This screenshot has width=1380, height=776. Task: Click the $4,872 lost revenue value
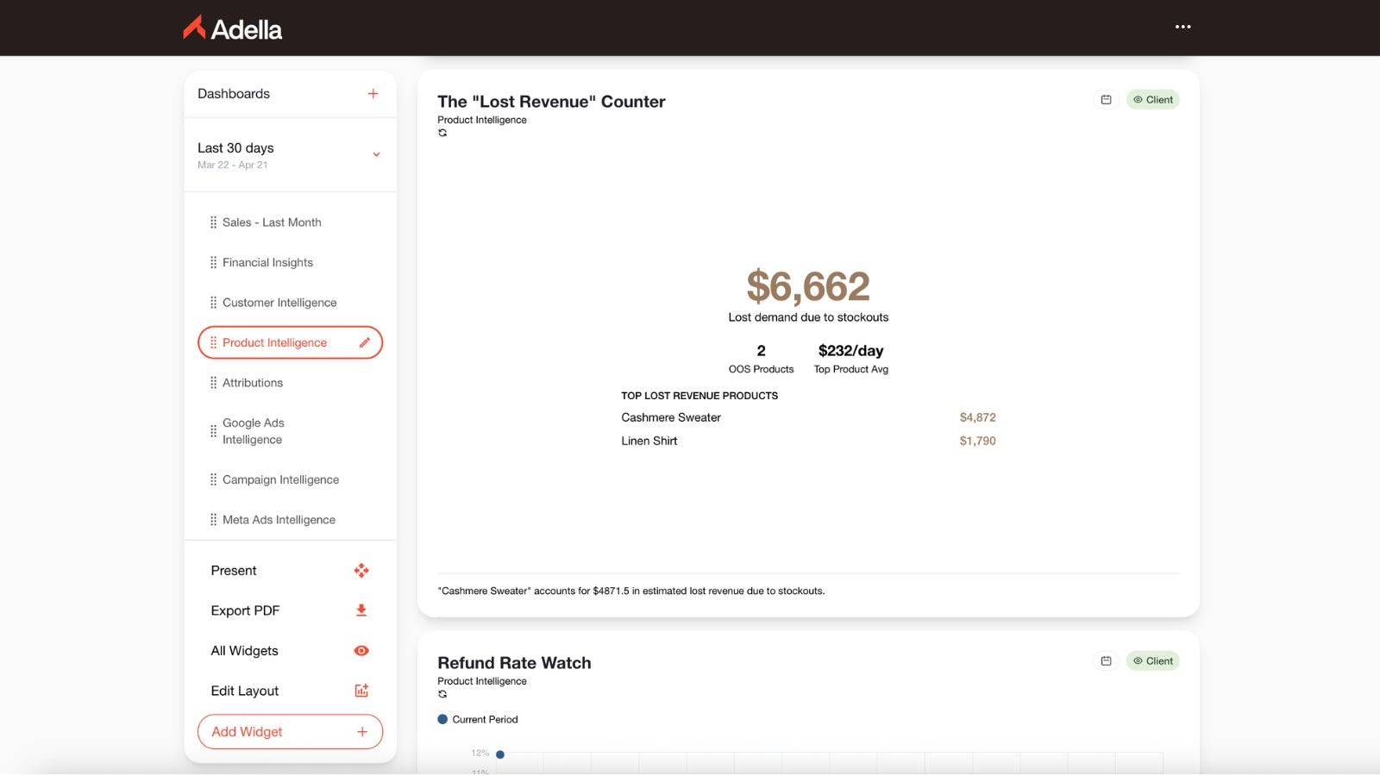[977, 418]
